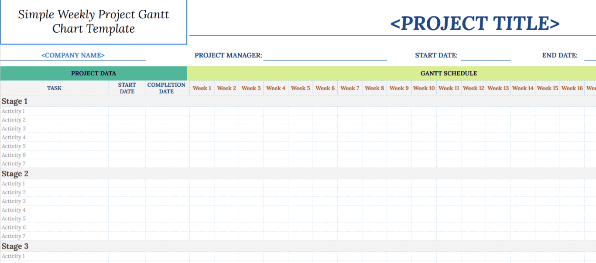This screenshot has height=263, width=596.
Task: Select Activity 5 under Stage 1
Action: tap(14, 146)
